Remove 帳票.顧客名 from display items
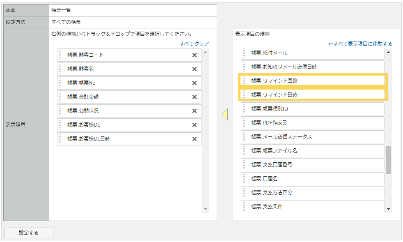Screen dimensions: 403x242 195,69
